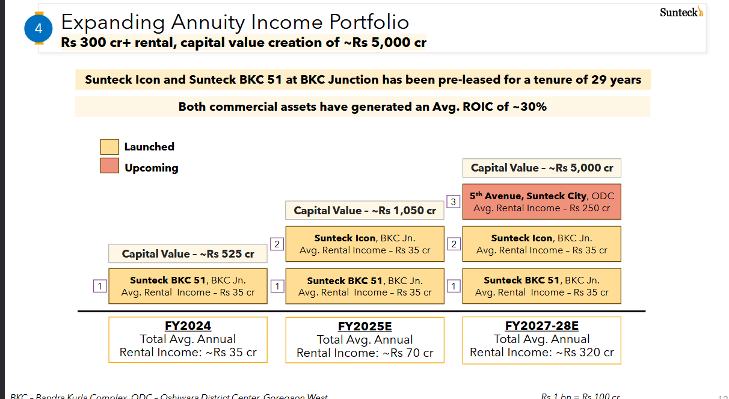Click number 1 badge in FY2025E column

tap(277, 286)
